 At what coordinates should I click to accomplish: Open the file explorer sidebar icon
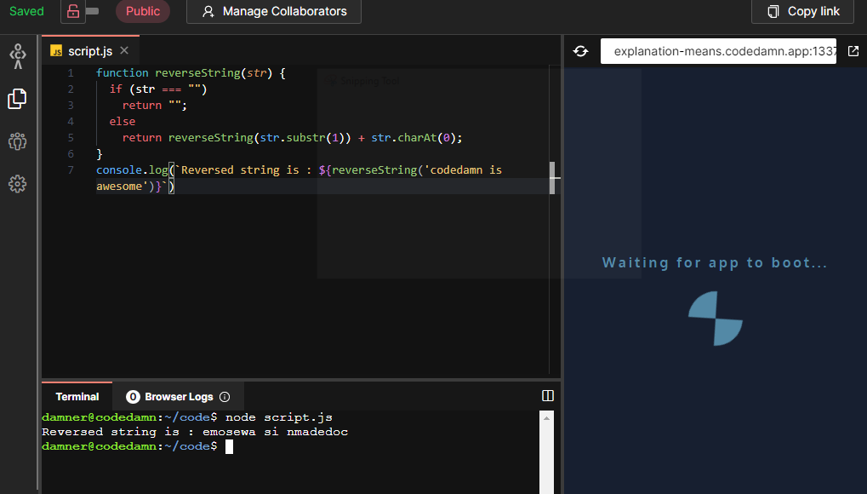[x=17, y=99]
